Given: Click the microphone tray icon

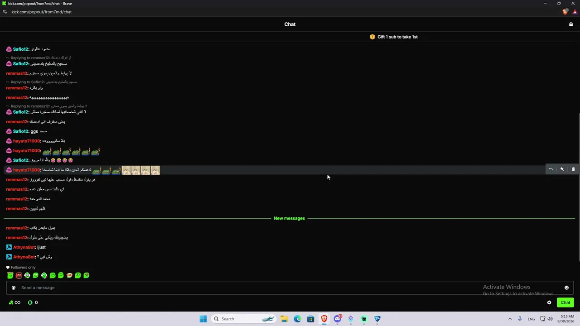Looking at the screenshot, I should [520, 319].
